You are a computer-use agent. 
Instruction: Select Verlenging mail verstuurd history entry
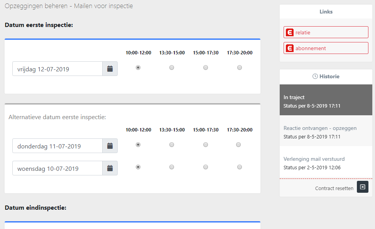pos(326,162)
